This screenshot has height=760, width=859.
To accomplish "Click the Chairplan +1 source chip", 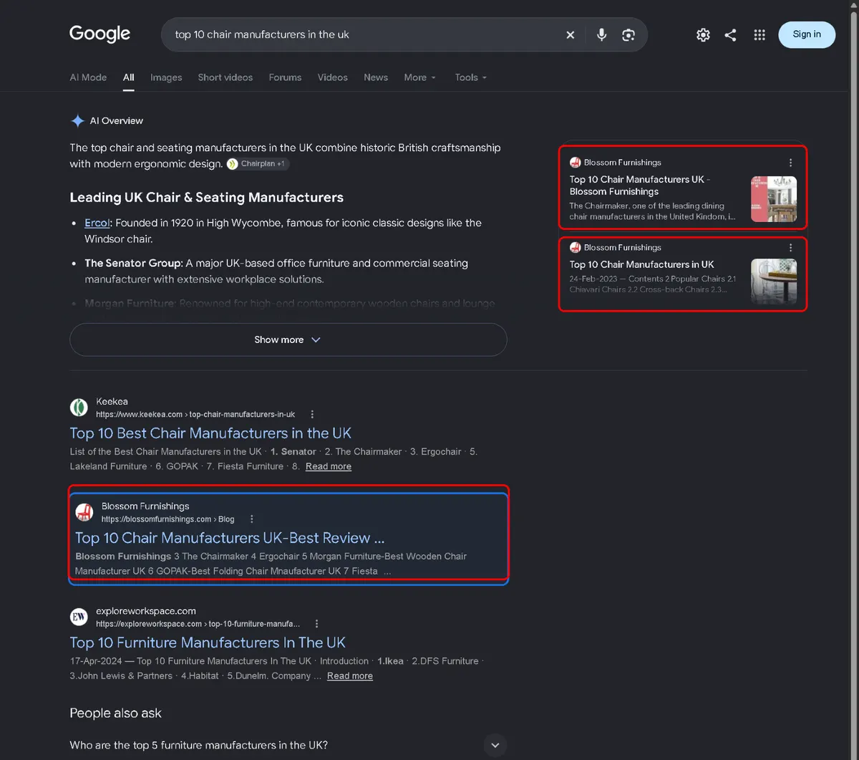I will pos(258,164).
